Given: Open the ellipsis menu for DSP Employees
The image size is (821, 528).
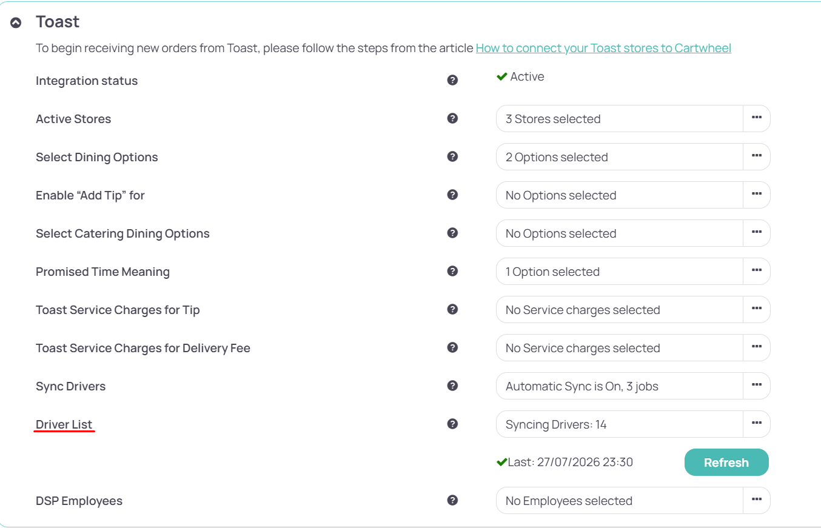Looking at the screenshot, I should 757,500.
